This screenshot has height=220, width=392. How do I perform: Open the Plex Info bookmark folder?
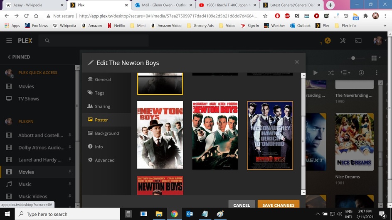(x=345, y=25)
